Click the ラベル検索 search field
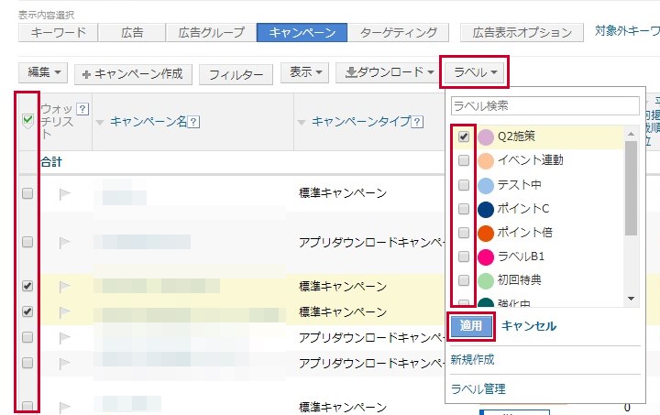 tap(544, 106)
